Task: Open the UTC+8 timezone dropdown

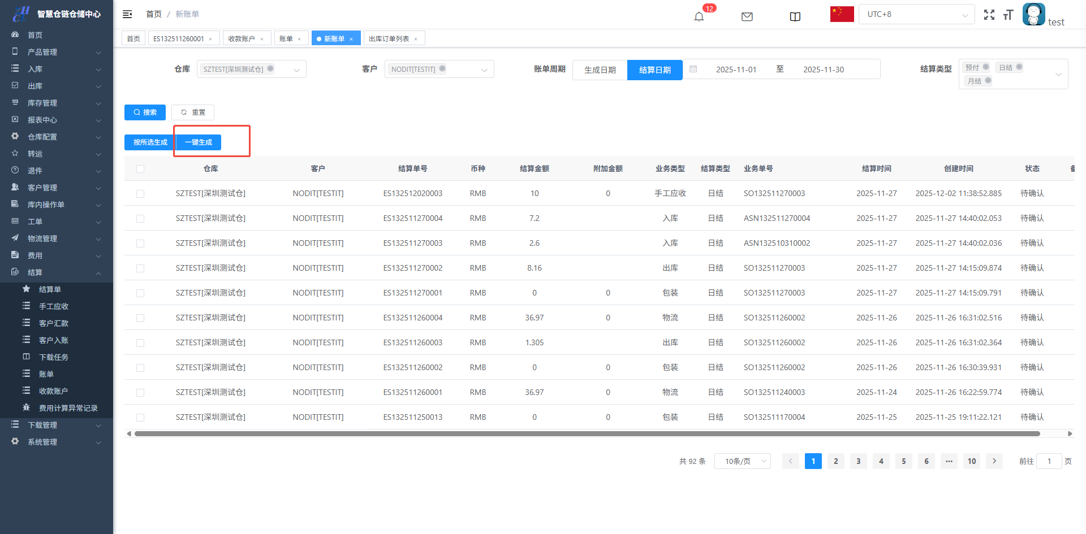Action: [x=916, y=14]
